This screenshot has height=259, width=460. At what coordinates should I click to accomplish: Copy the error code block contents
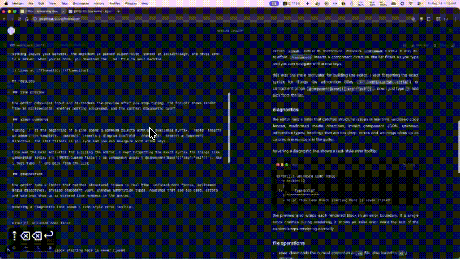[409, 165]
